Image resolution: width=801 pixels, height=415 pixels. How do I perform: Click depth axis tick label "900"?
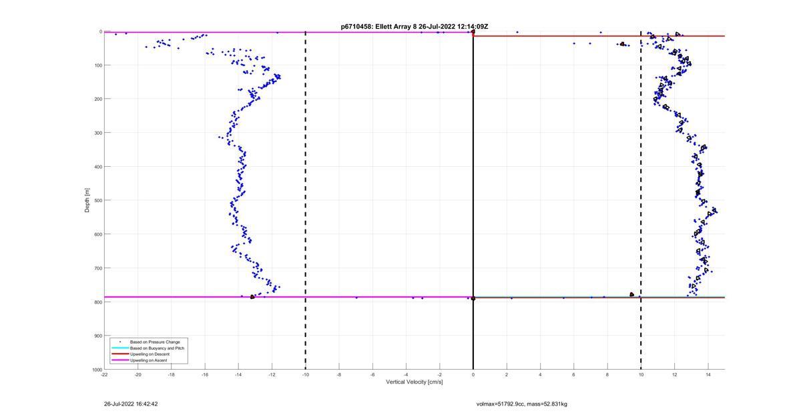97,336
